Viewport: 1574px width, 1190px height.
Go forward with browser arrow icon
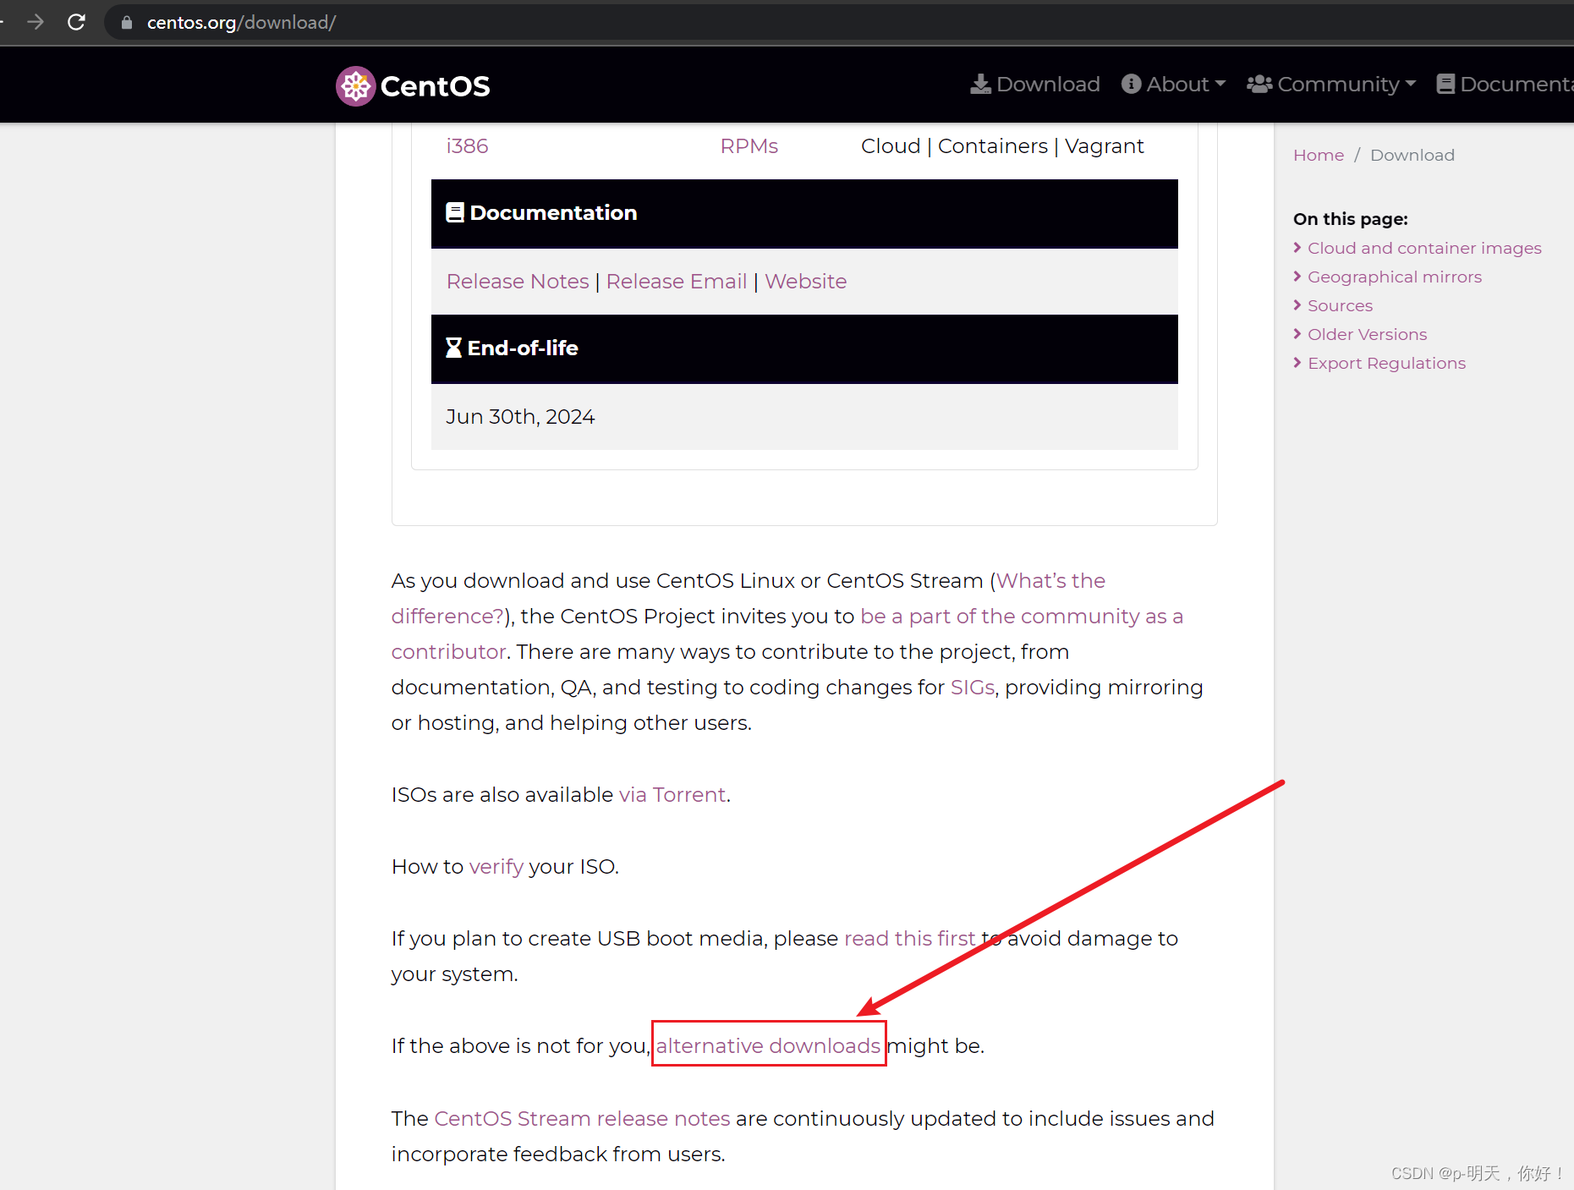[x=35, y=22]
